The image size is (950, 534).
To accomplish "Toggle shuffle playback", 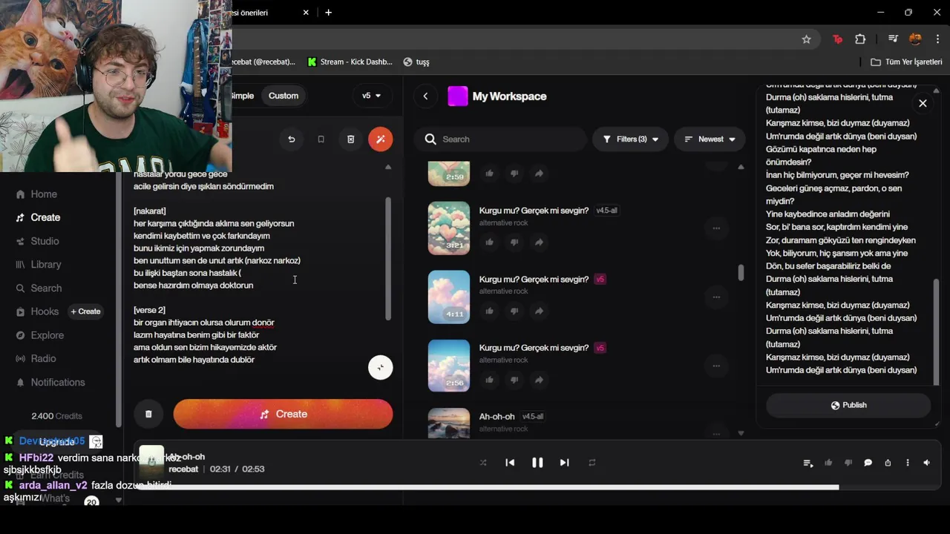I will tap(483, 462).
